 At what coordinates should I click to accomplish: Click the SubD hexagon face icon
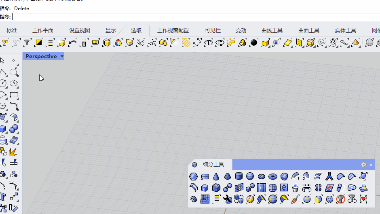[193, 176]
